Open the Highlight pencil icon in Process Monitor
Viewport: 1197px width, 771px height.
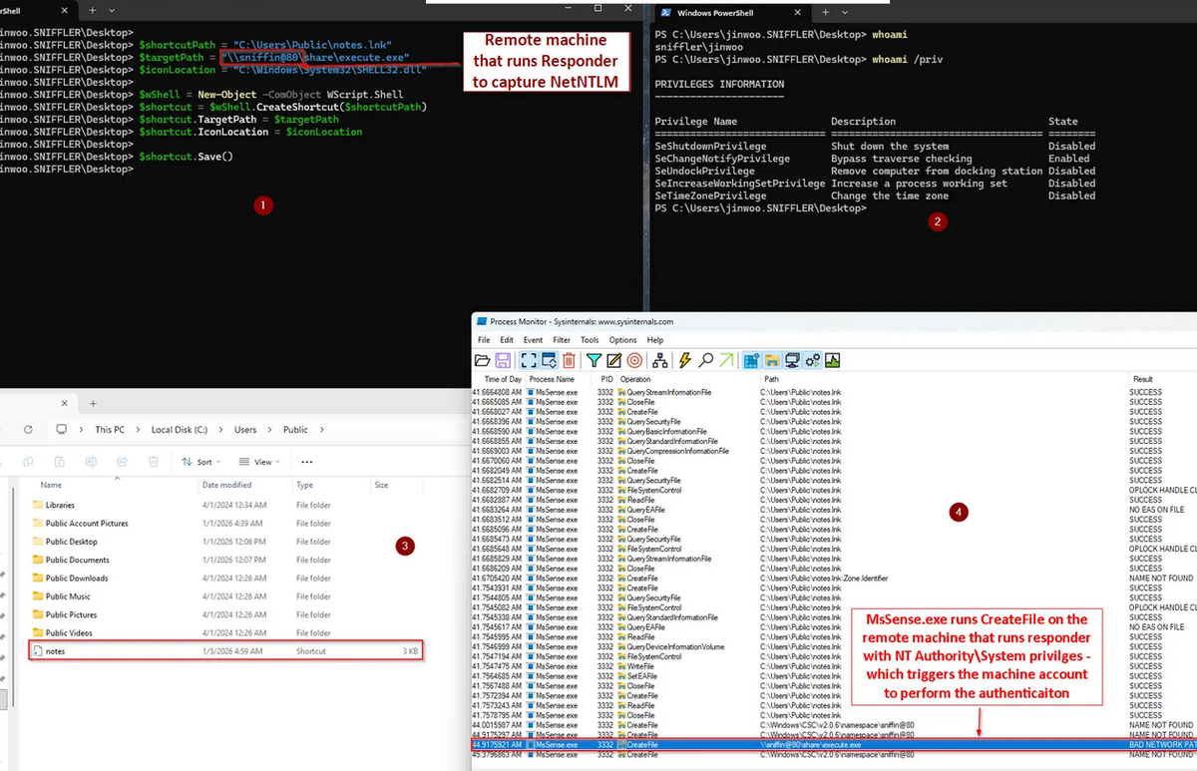(614, 360)
